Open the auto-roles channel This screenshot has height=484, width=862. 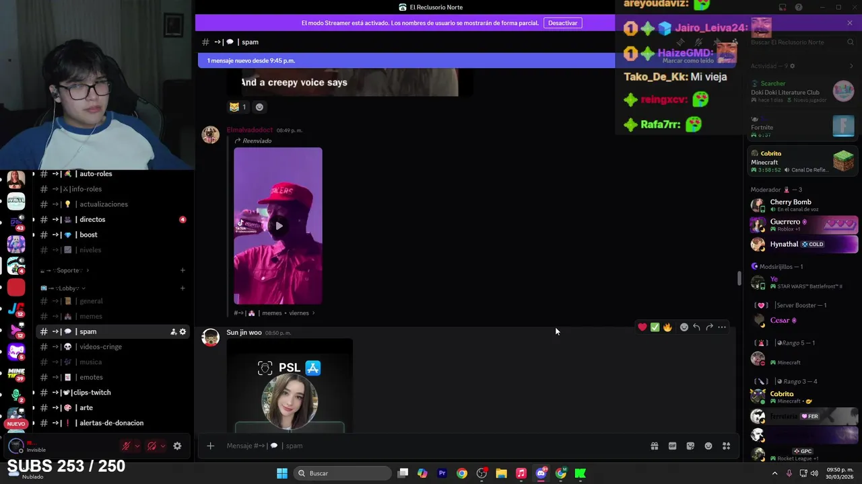[x=112, y=174]
